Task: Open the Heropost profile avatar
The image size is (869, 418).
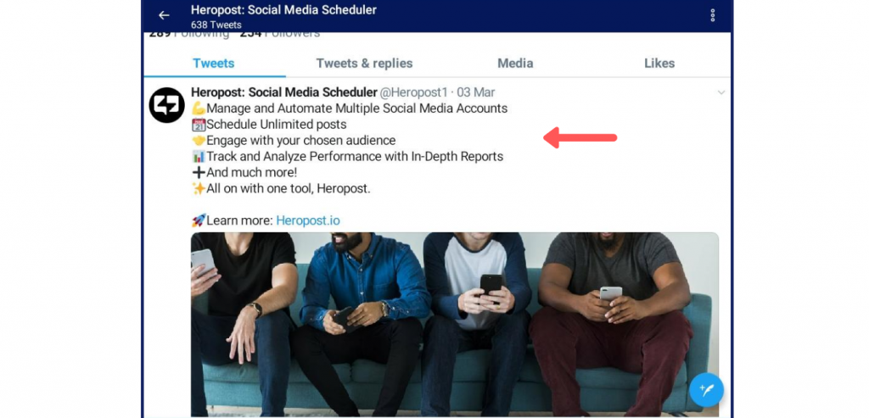Action: tap(167, 105)
